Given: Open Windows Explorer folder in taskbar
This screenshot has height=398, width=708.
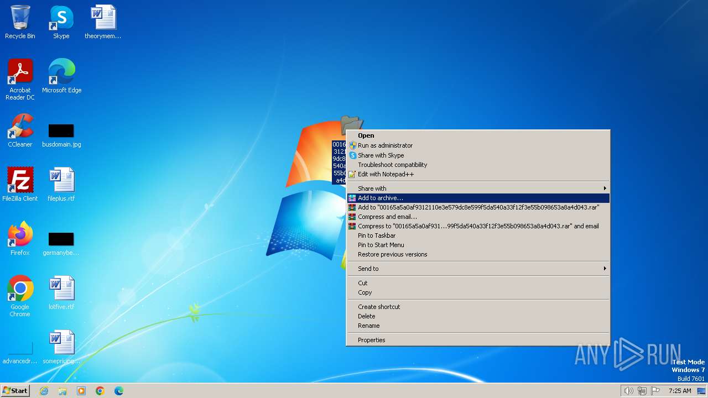Looking at the screenshot, I should 63,391.
